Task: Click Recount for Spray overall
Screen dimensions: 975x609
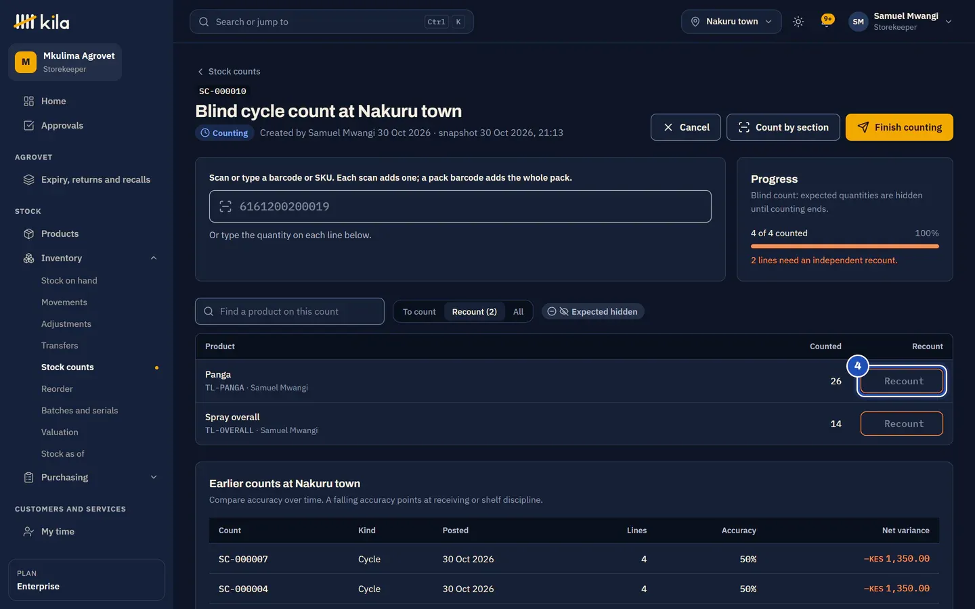Action: pyautogui.click(x=902, y=424)
